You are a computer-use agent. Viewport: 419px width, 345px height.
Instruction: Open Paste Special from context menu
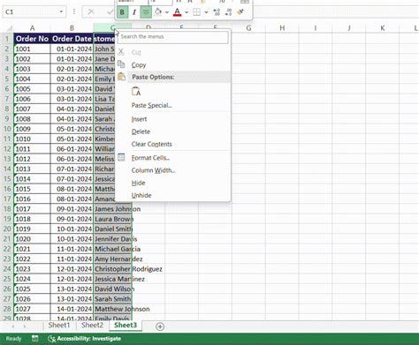click(x=151, y=105)
